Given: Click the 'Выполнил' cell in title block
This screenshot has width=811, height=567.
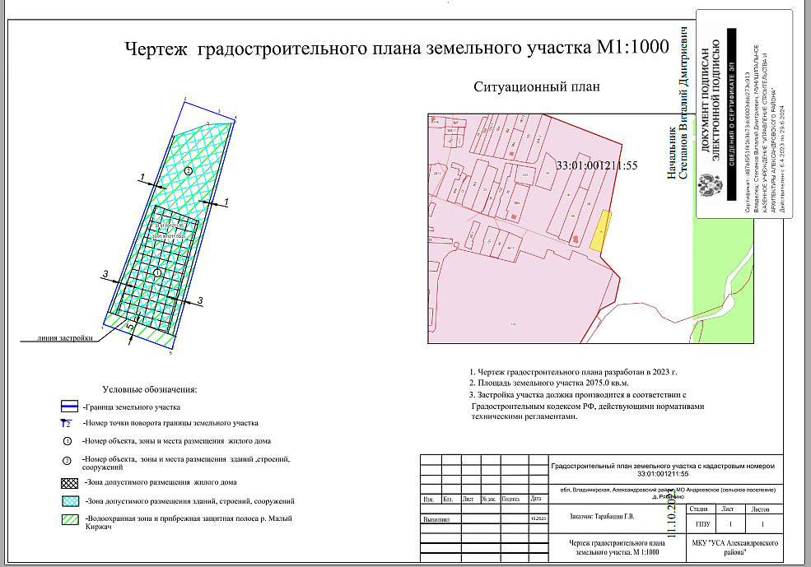Looking at the screenshot, I should pyautogui.click(x=436, y=519).
